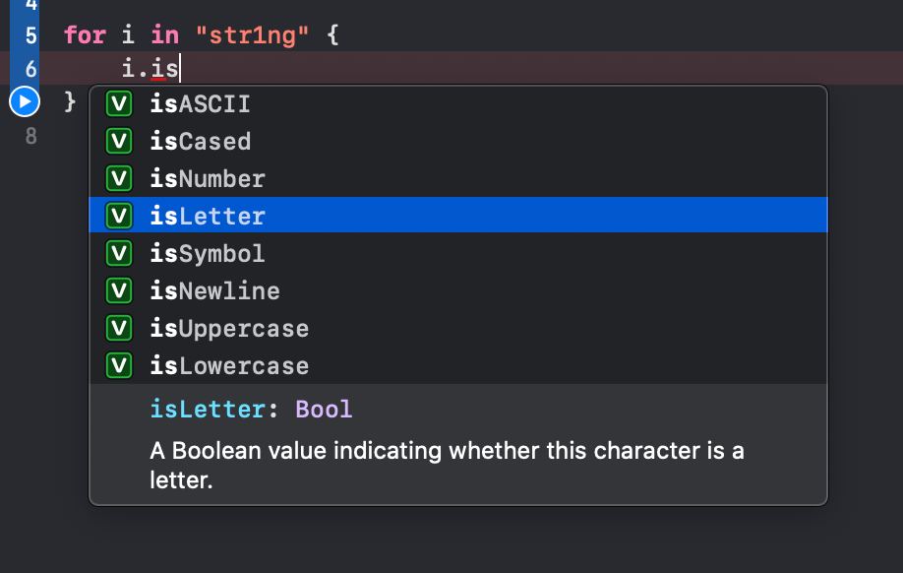Click the V icon beside isLowercase
903x573 pixels.
click(119, 365)
